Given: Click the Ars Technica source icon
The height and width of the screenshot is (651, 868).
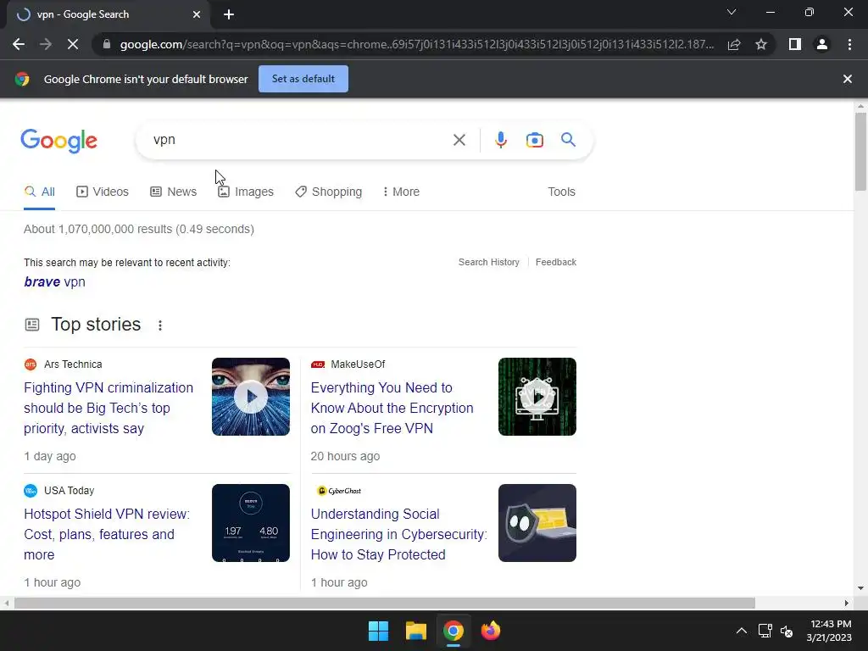Looking at the screenshot, I should [x=31, y=364].
